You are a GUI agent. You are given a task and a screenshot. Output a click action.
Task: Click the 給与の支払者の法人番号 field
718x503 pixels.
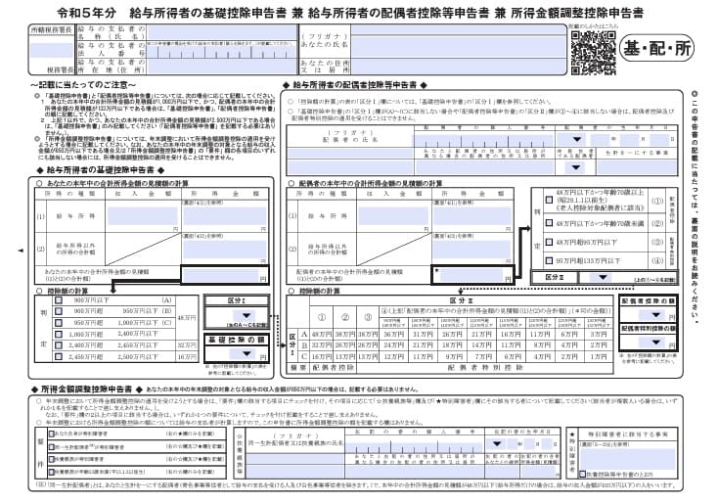[222, 50]
